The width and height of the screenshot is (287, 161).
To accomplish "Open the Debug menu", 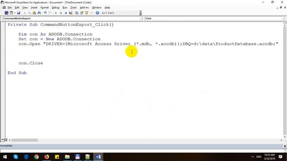I will click(56, 8).
